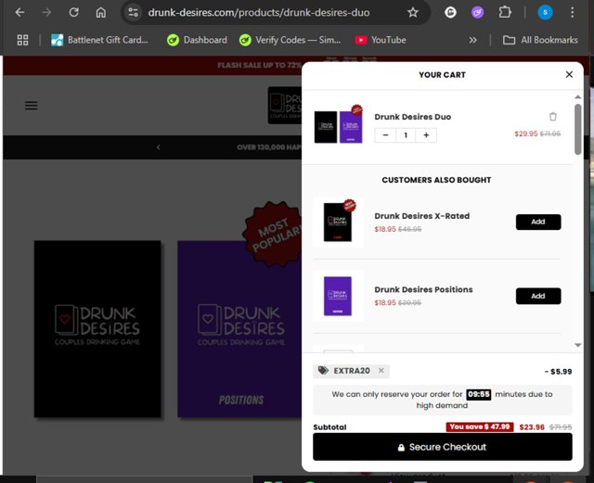
Task: Proceed with Secure Checkout button
Action: coord(443,447)
